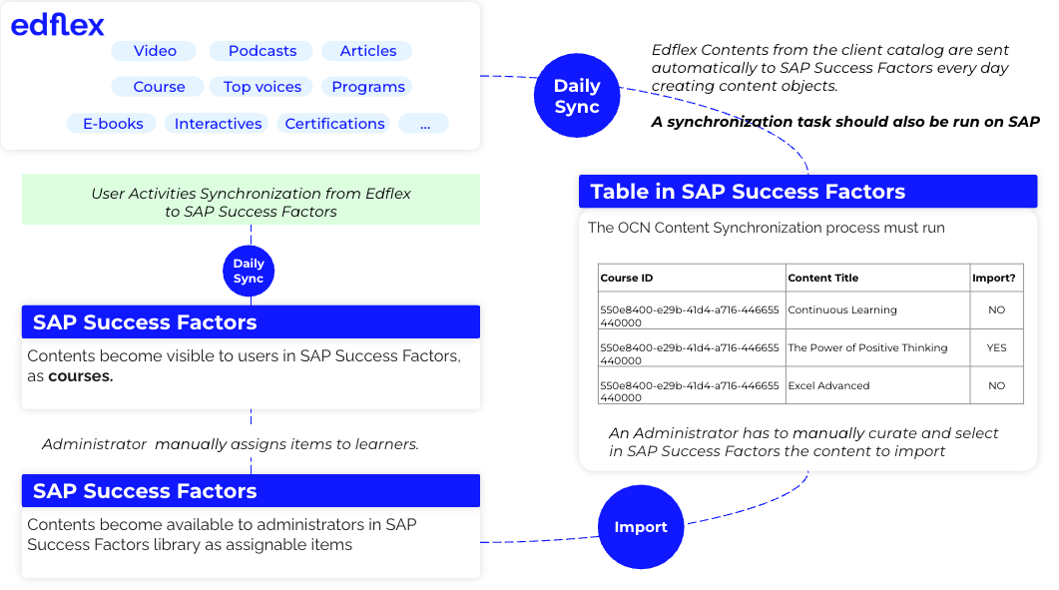Image resolution: width=1059 pixels, height=590 pixels.
Task: Click NO value in Continuous Learning row
Action: [x=997, y=310]
